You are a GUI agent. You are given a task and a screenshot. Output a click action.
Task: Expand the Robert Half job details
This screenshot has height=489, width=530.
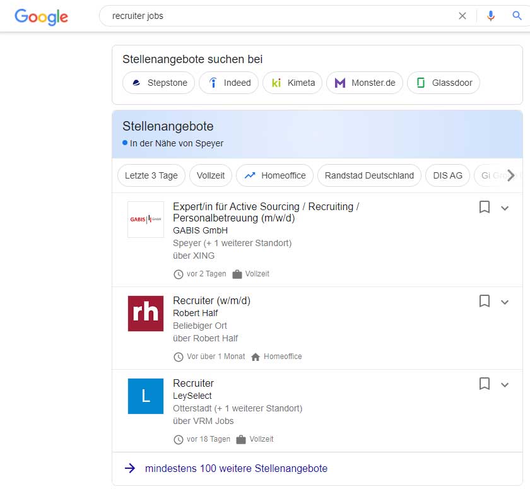click(505, 302)
